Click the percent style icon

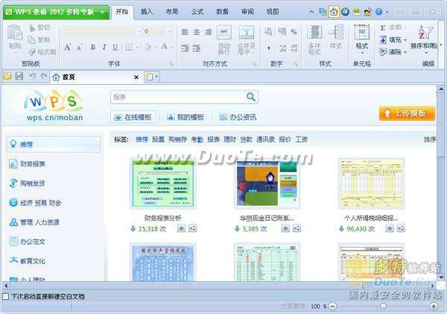[x=294, y=31]
